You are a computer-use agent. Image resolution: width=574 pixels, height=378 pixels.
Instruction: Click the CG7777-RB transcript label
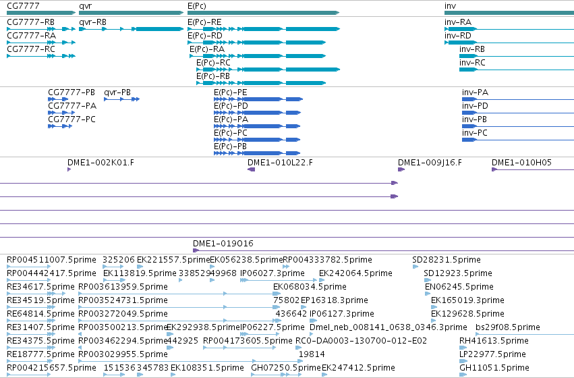(31, 22)
